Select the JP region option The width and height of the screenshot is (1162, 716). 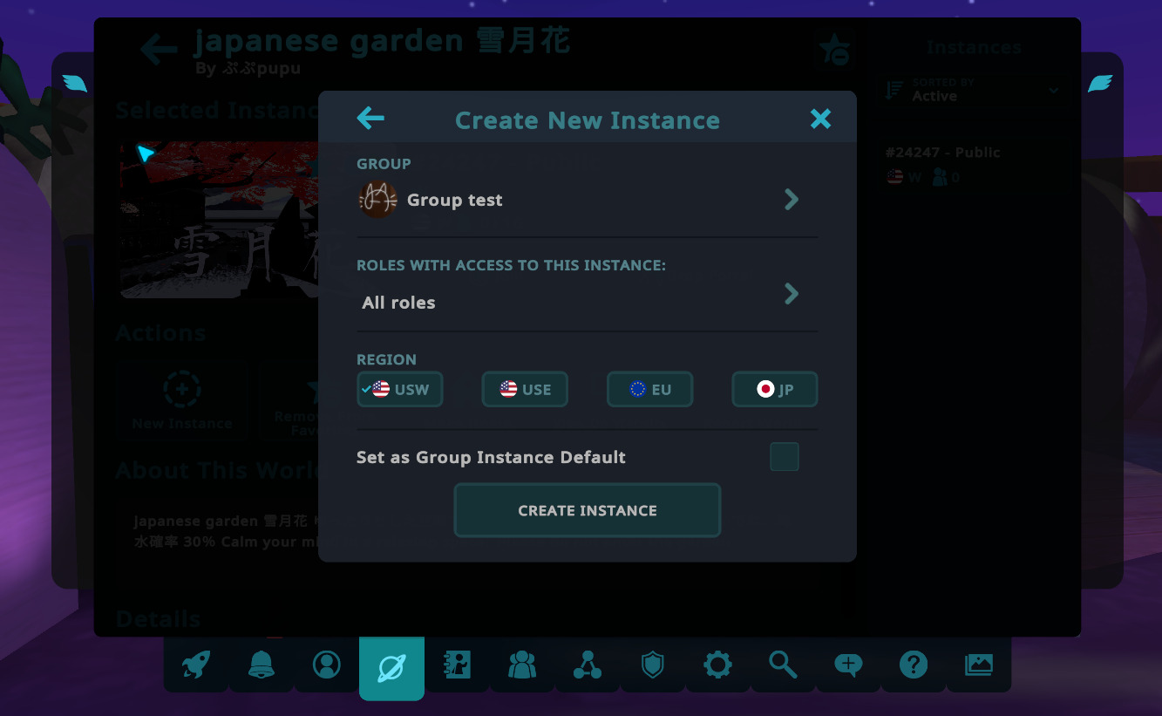pyautogui.click(x=774, y=390)
